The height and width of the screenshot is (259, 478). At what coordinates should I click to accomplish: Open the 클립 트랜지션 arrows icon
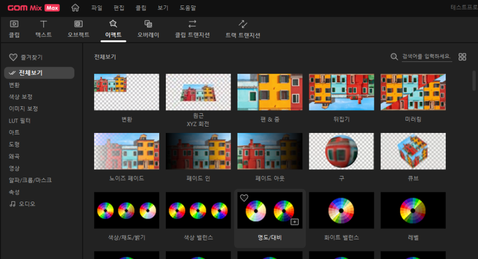pyautogui.click(x=192, y=24)
